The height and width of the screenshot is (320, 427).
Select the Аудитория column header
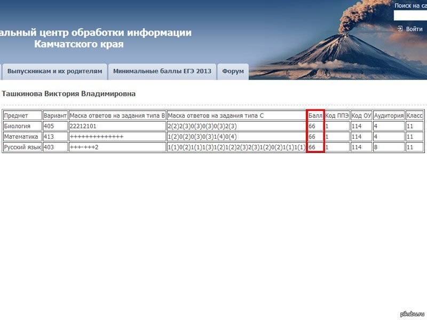tap(389, 116)
